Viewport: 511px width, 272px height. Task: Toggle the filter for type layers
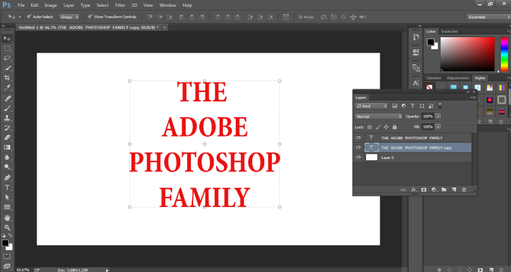click(413, 106)
